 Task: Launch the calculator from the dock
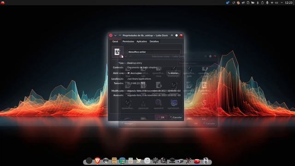pyautogui.click(x=130, y=160)
